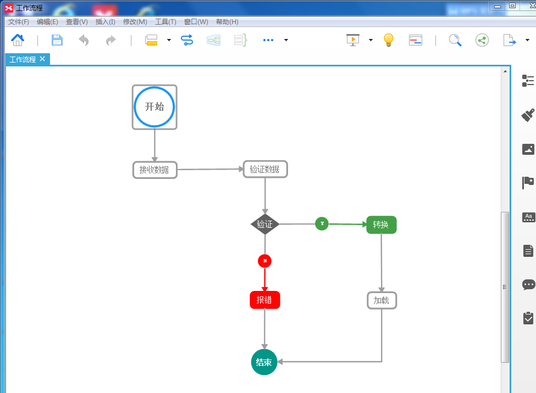Image resolution: width=536 pixels, height=393 pixels.
Task: Open the Presentation mode dropdown arrow
Action: coord(371,40)
